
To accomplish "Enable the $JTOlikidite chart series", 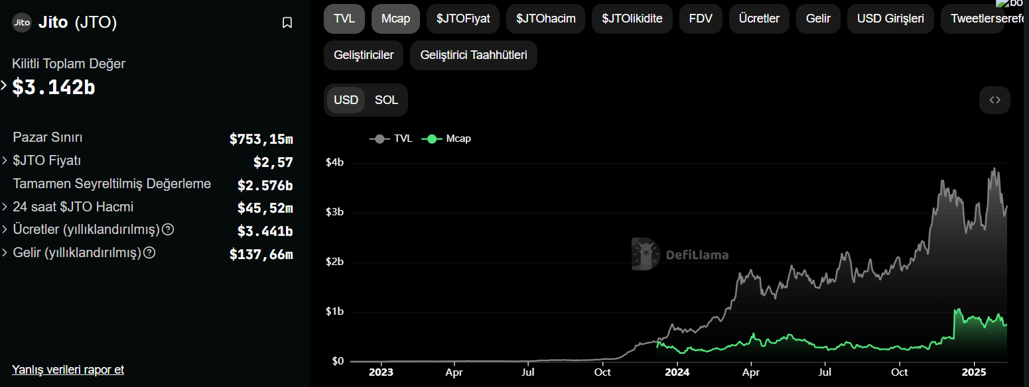I will [x=632, y=19].
